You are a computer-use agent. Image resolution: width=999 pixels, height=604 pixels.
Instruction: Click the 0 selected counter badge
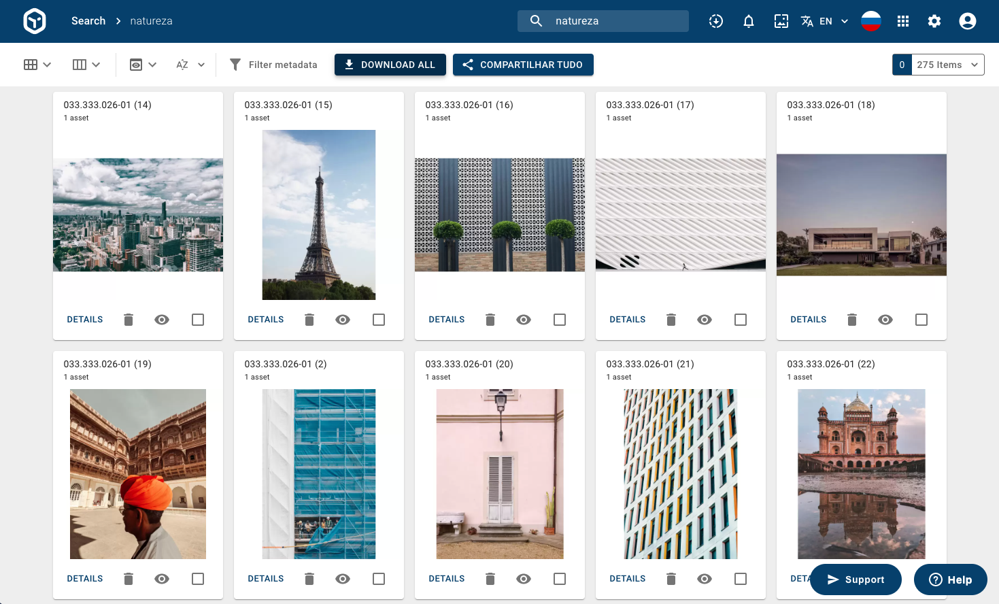tap(902, 65)
